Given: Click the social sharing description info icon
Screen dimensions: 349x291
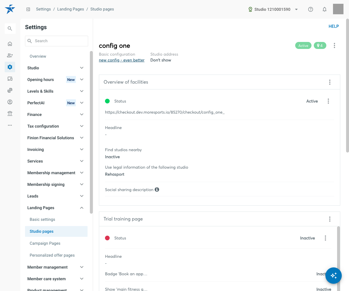Looking at the screenshot, I should pos(157,190).
